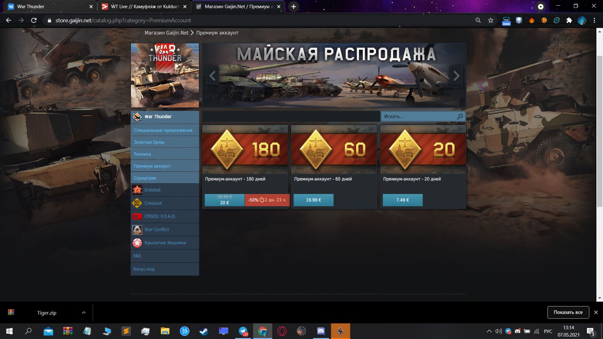Open the Extensions puzzle piece menu
This screenshot has height=339, width=603.
(569, 20)
